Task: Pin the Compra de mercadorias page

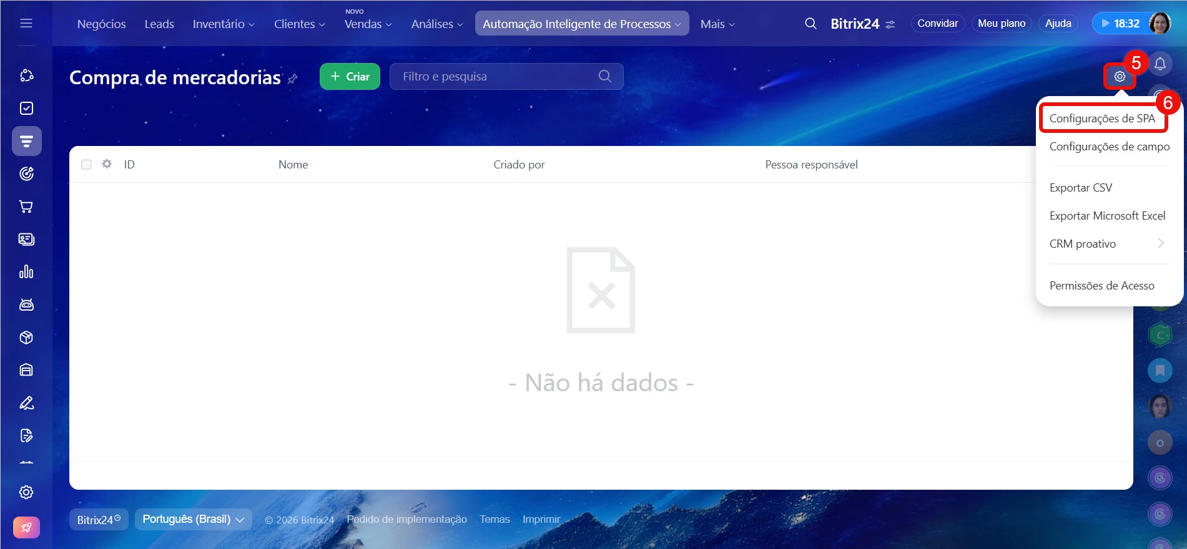Action: (x=292, y=79)
